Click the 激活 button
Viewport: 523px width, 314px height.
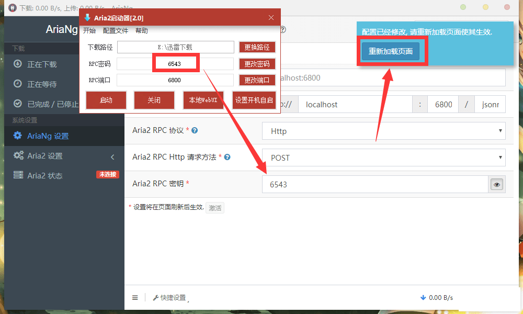tap(215, 208)
